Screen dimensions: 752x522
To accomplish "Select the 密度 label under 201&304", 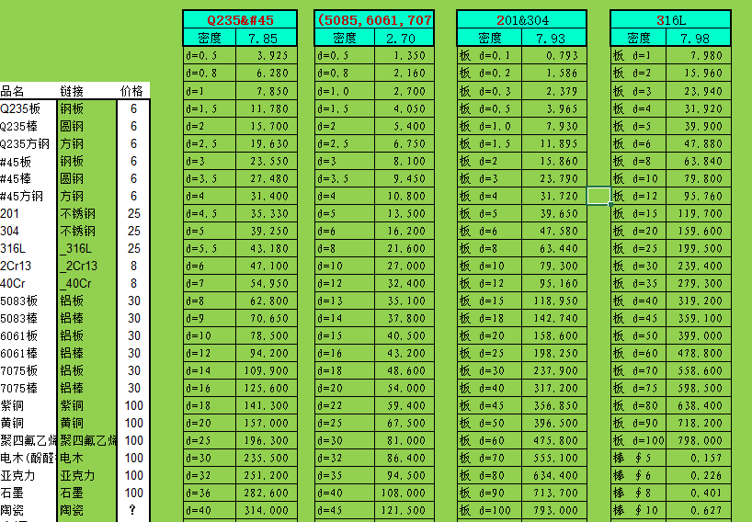I will pyautogui.click(x=490, y=38).
